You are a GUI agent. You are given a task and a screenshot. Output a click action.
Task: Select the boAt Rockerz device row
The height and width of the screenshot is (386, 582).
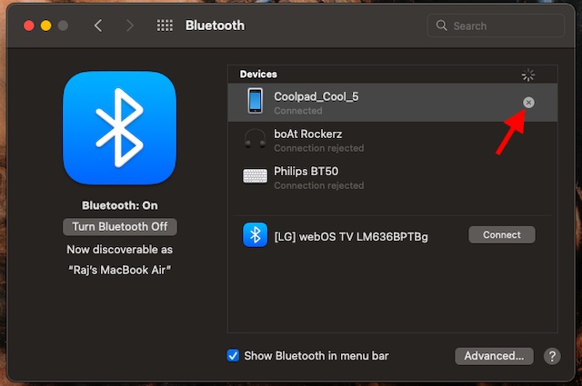tap(392, 140)
